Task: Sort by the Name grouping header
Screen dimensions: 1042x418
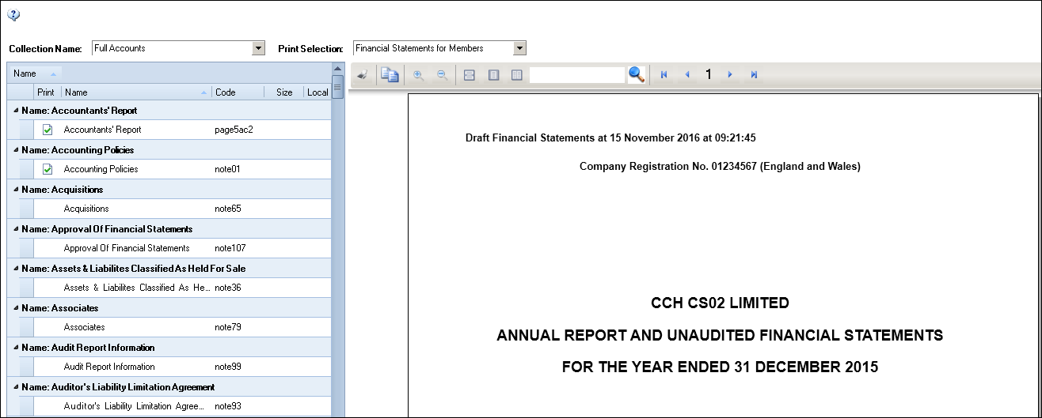Action: tap(36, 73)
